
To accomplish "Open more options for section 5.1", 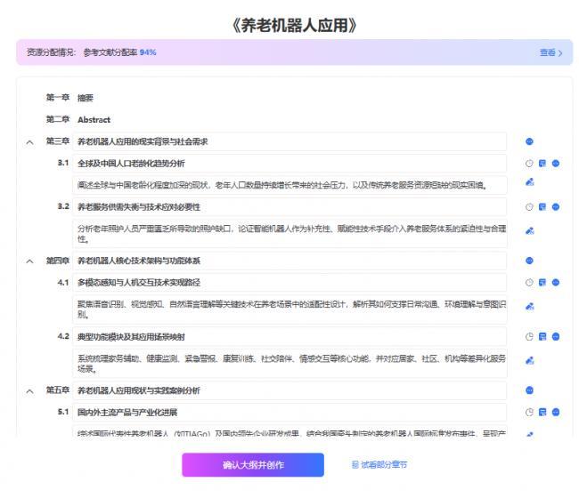I will click(x=555, y=412).
